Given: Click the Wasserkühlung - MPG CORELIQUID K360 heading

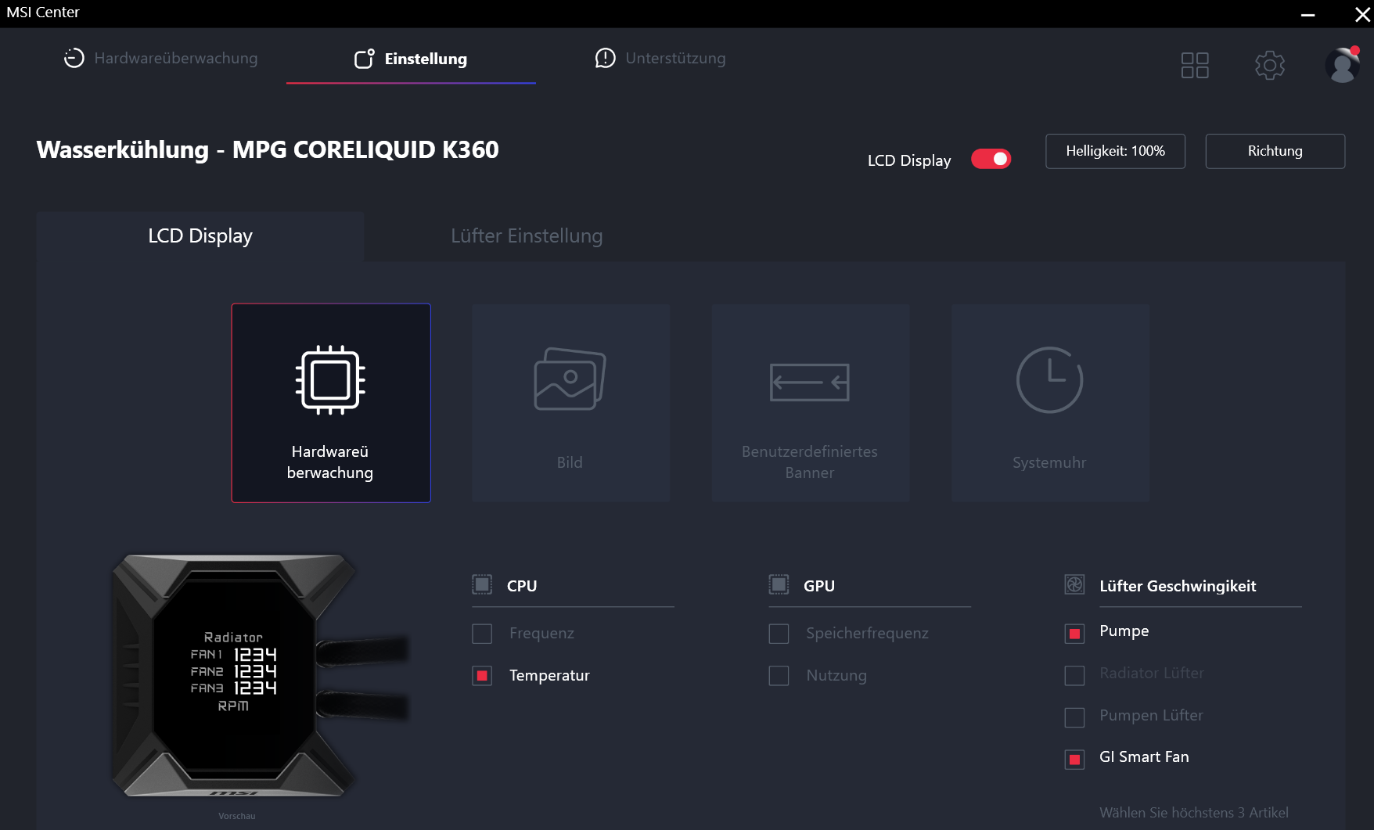Looking at the screenshot, I should pyautogui.click(x=268, y=149).
